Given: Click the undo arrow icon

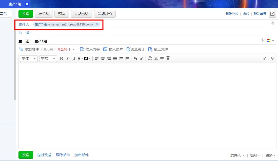Looking at the screenshot, I should 135,59.
